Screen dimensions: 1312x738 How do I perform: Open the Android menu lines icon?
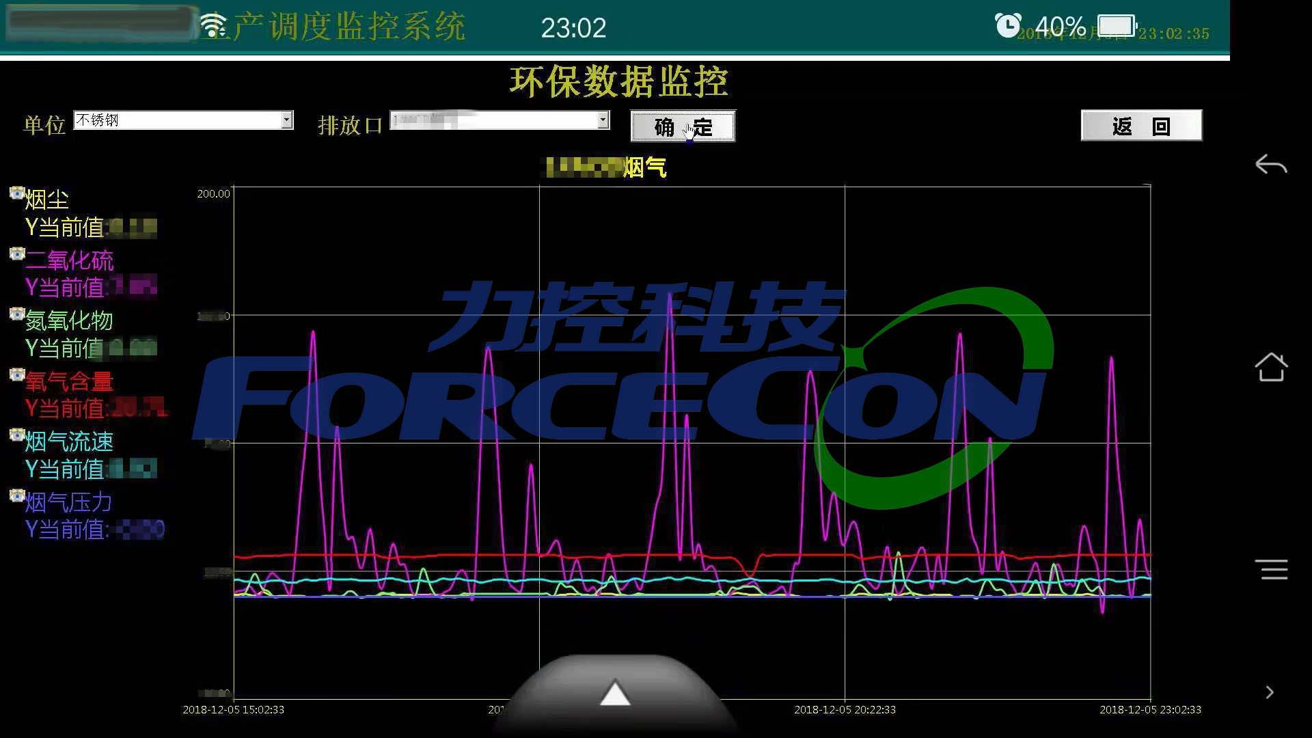(x=1271, y=569)
